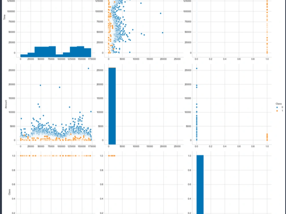286x214 pixels.
Task: Click the orange marker for class 1 in legend
Action: coord(277,111)
